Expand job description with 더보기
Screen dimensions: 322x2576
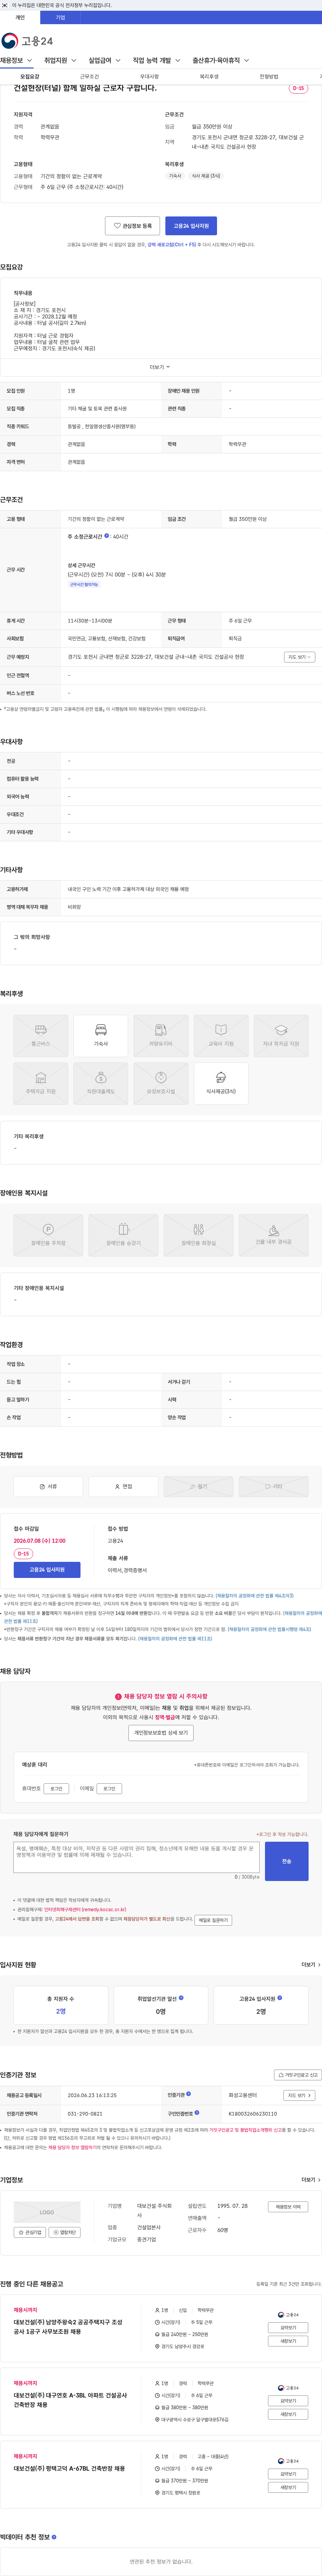coord(160,367)
